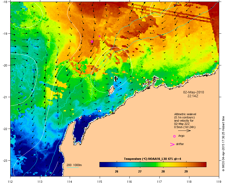Image resolution: width=227 pixels, height=183 pixels.
Task: Click the '22:14Z' time label
Action: (x=193, y=96)
